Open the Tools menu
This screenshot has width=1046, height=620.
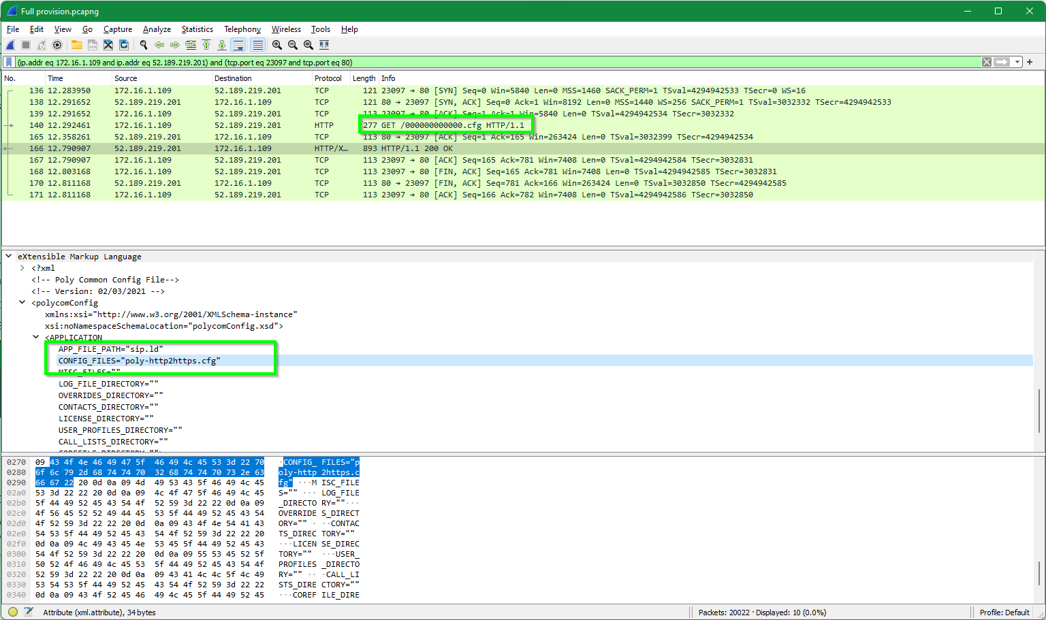321,29
